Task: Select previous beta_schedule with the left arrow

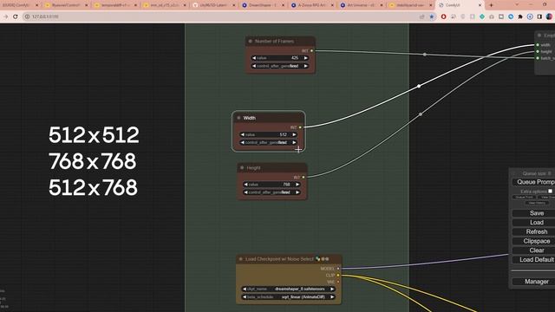Action: coord(245,297)
